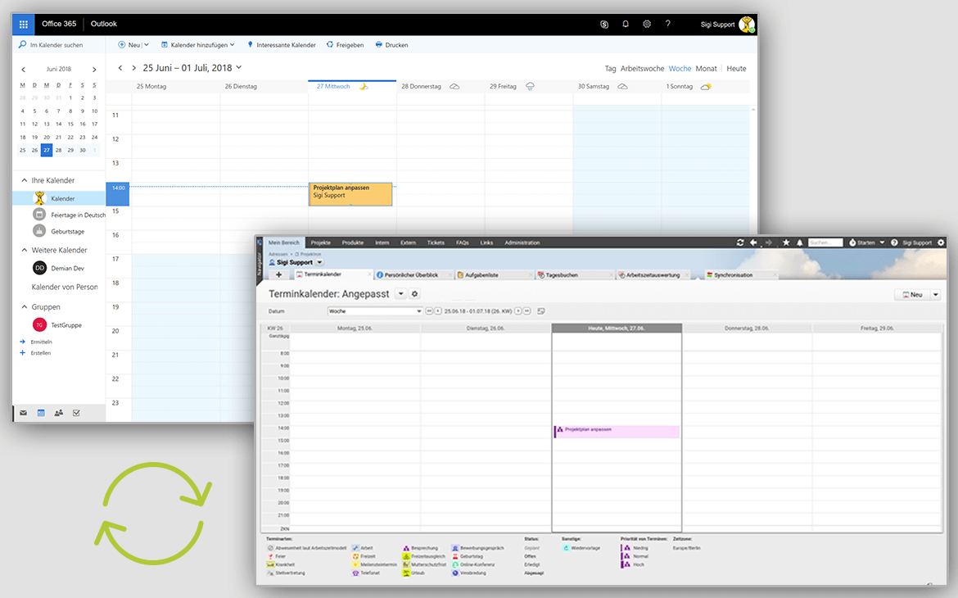Open Sigi Support person dropdown in Projektron

tap(319, 262)
